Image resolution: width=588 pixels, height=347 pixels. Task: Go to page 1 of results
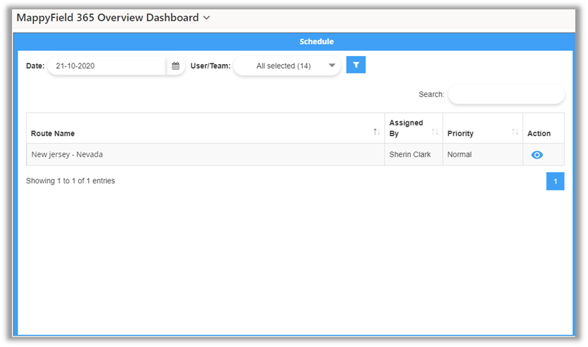(555, 181)
